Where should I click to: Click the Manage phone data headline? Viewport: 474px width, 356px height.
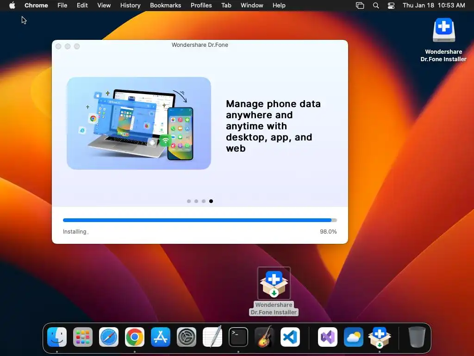pos(273,126)
